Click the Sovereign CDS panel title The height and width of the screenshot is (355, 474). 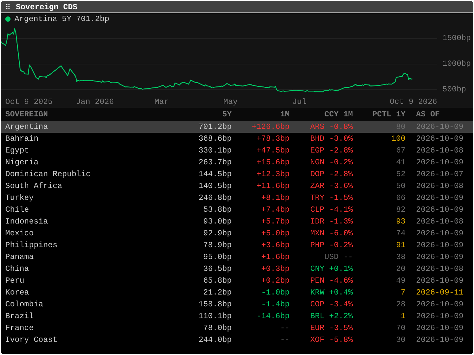(x=46, y=7)
